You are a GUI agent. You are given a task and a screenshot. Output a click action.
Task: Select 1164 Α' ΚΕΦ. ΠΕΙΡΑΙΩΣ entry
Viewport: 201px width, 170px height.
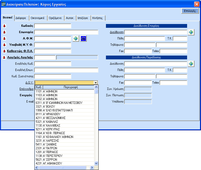[65, 133]
